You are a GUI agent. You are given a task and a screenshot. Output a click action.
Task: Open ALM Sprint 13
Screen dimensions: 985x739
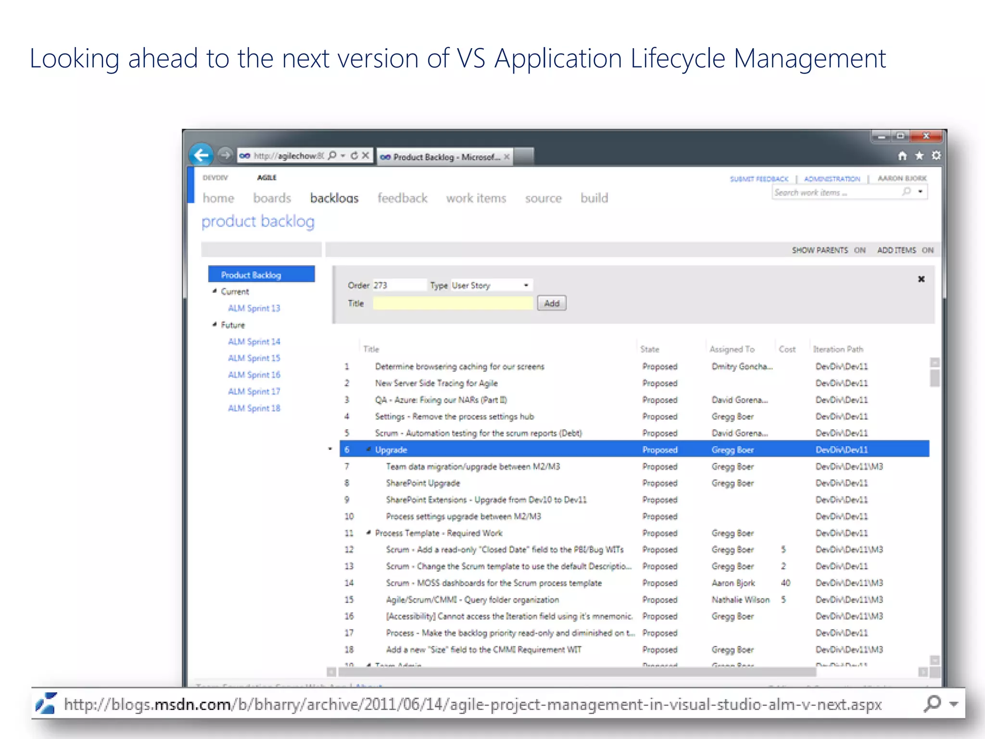pyautogui.click(x=254, y=308)
